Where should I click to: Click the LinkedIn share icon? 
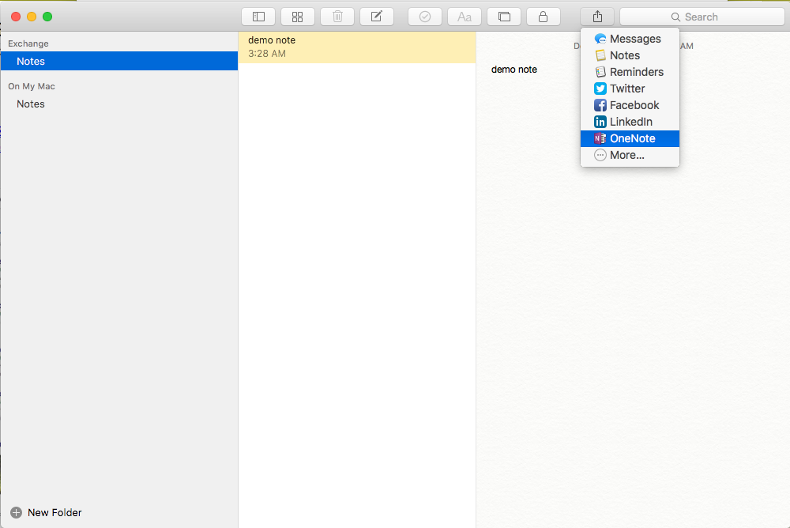pos(600,122)
